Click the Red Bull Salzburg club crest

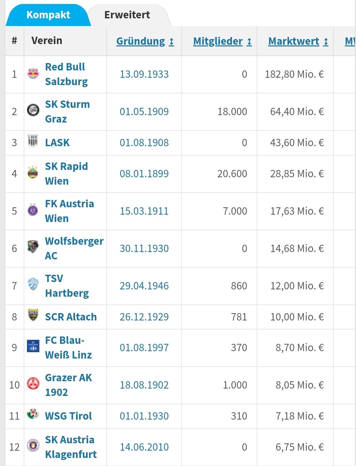pos(33,74)
